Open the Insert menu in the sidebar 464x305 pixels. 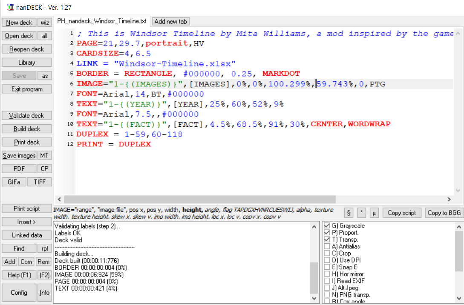(x=27, y=222)
